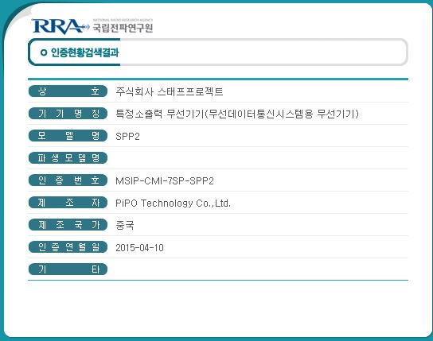Select the 제조국가 label badge

[x=68, y=225]
